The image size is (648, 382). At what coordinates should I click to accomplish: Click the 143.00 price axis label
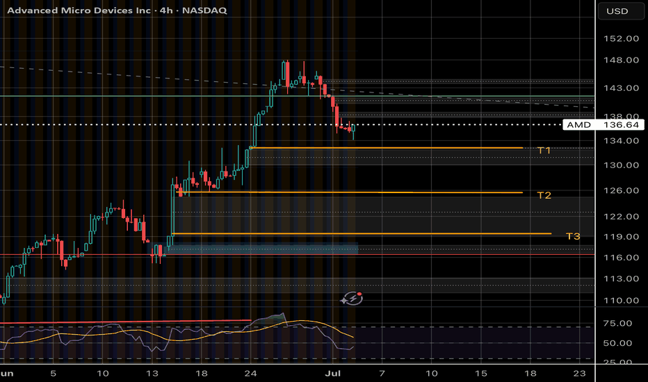(x=621, y=88)
